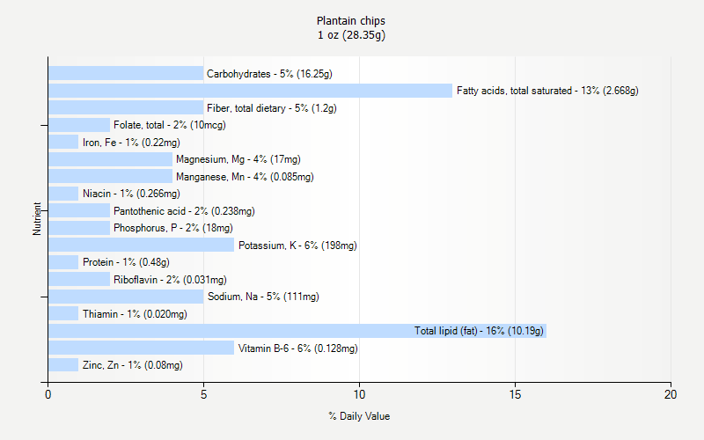Click the 'Plantain chips' chart title
The height and width of the screenshot is (440, 704).
tap(350, 21)
